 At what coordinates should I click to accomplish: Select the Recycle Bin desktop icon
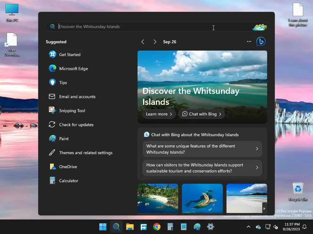point(298,192)
